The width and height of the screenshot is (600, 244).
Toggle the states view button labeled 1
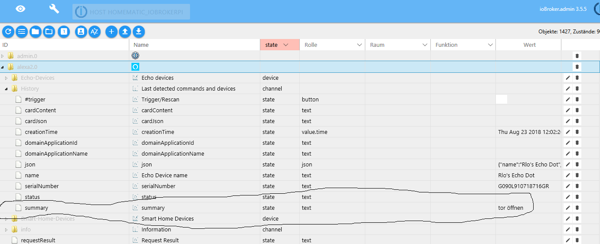pos(64,32)
